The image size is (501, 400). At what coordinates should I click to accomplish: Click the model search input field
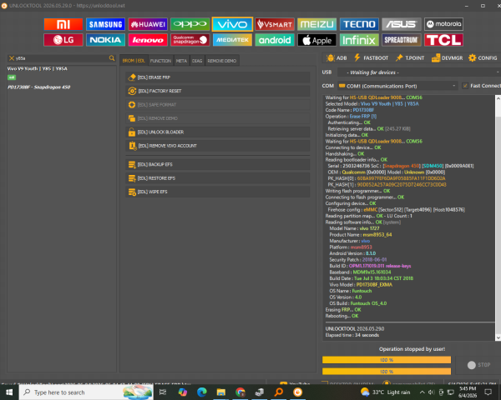pos(62,58)
